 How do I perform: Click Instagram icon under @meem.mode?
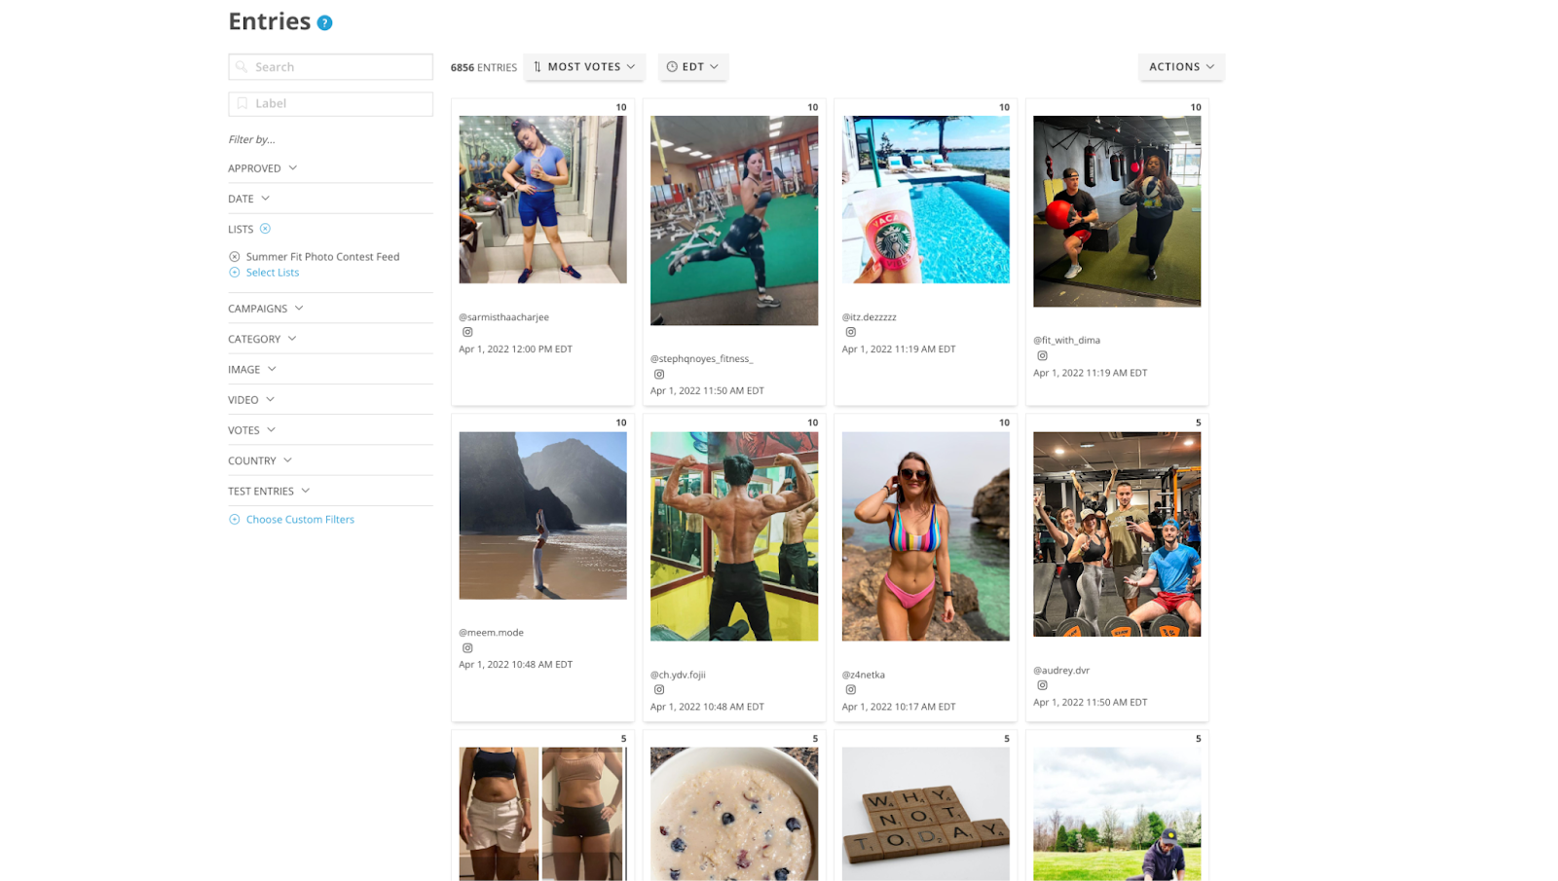coord(467,647)
